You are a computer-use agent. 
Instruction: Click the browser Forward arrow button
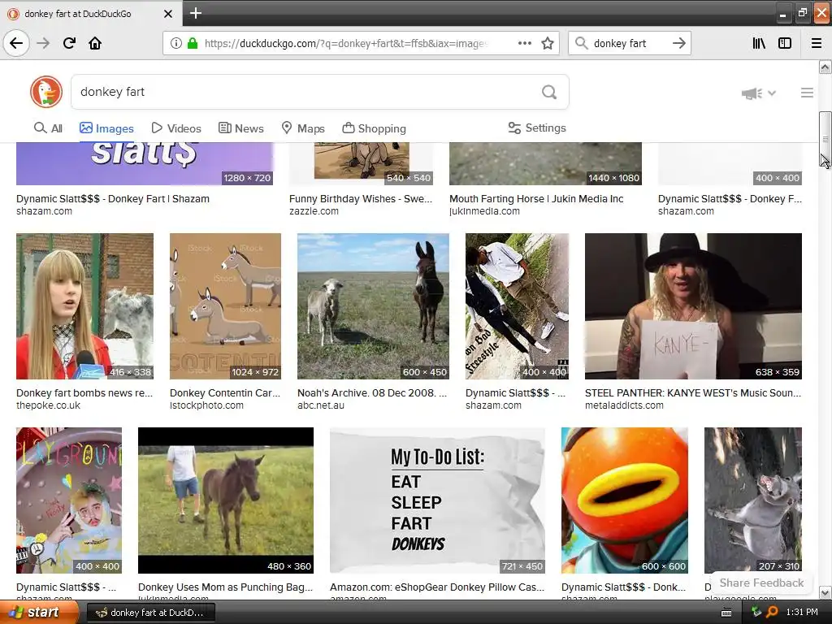43,43
